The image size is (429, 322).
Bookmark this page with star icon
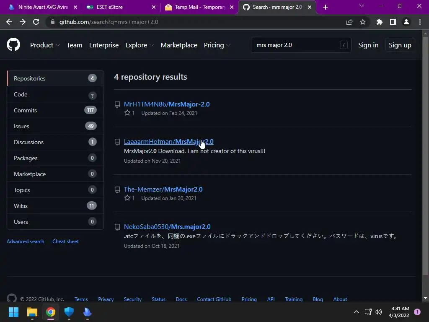tap(363, 22)
